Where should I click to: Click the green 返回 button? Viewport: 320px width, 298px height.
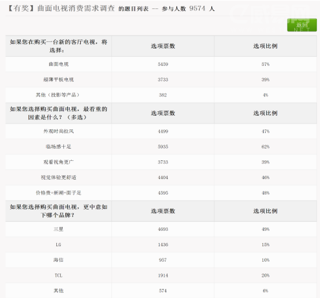click(x=302, y=25)
